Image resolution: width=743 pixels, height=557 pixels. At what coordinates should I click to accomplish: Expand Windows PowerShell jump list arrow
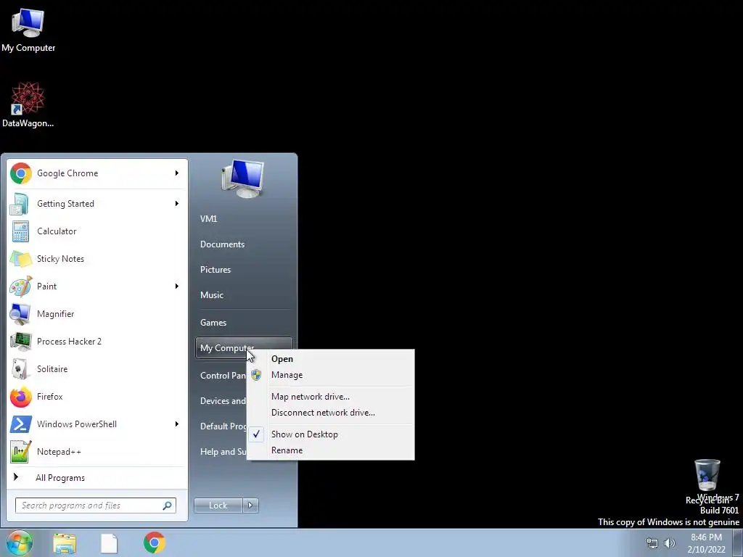177,424
